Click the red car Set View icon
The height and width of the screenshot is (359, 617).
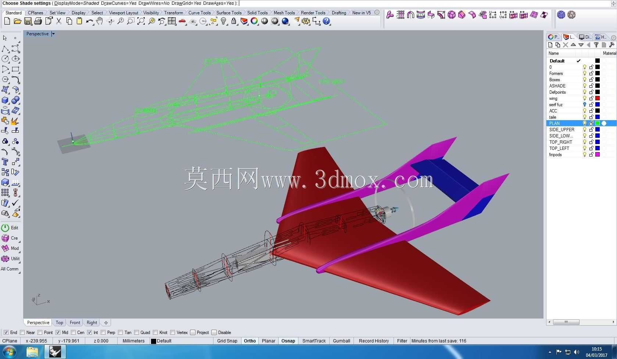click(x=182, y=21)
